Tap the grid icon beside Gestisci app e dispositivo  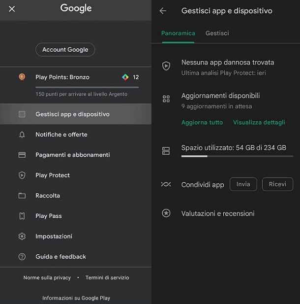click(22, 114)
